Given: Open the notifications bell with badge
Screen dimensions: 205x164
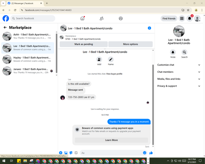Looking at the screenshot, I should coord(189,18).
